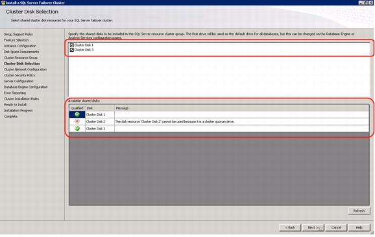
Task: Uncheck the Cluster Disk 1 checkbox
Action: (72, 45)
